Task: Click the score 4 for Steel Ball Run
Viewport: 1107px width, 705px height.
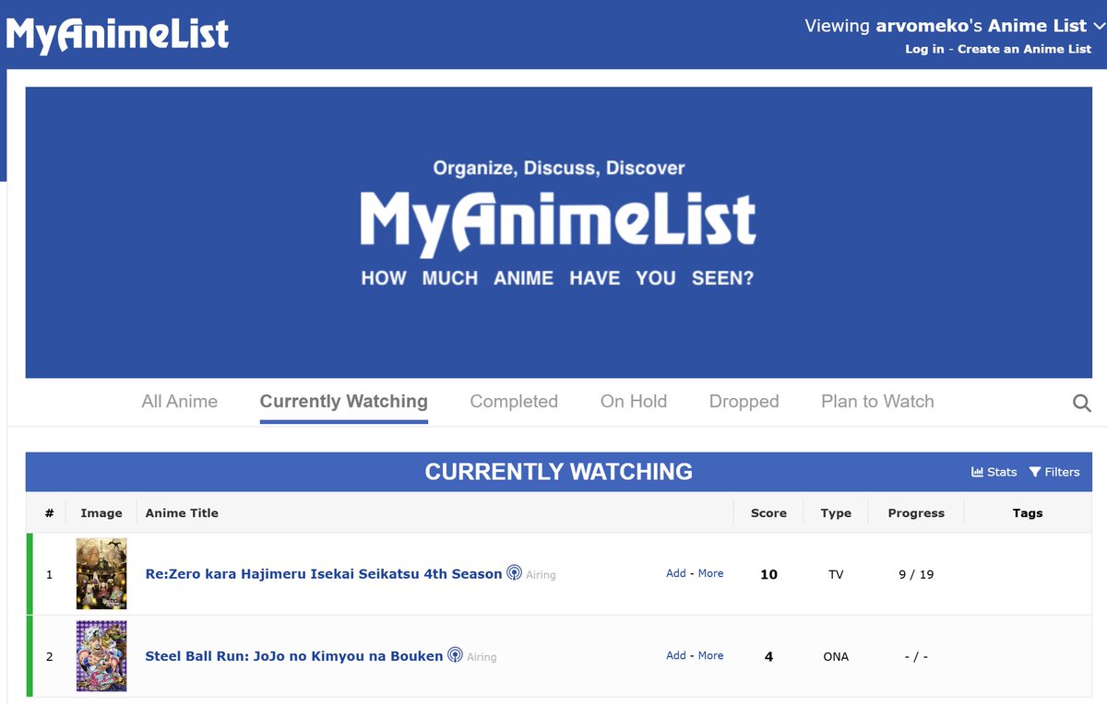Action: pos(768,656)
